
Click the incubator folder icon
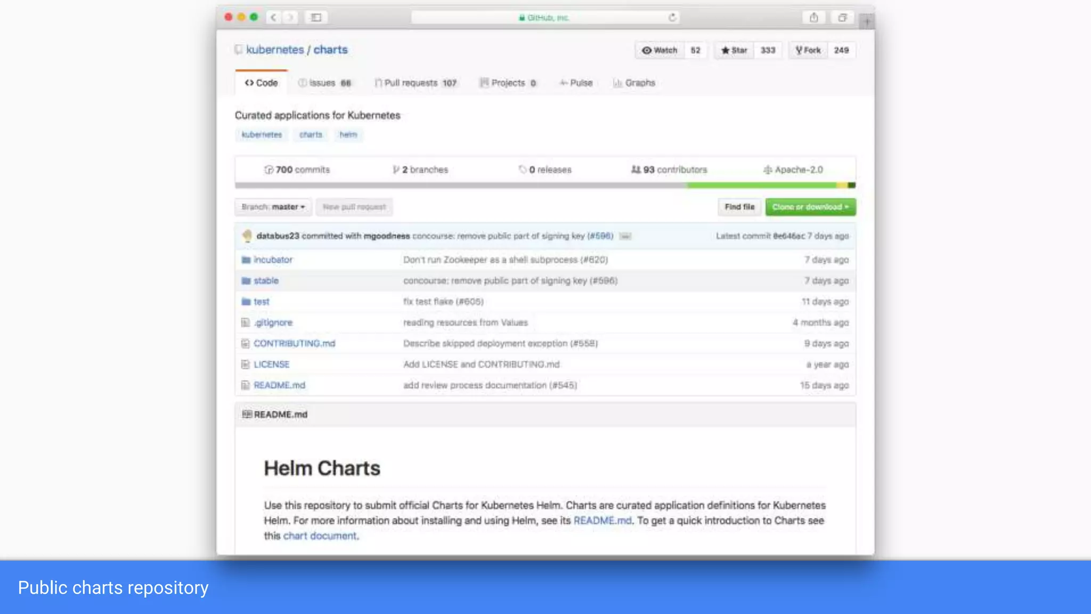[x=246, y=260]
